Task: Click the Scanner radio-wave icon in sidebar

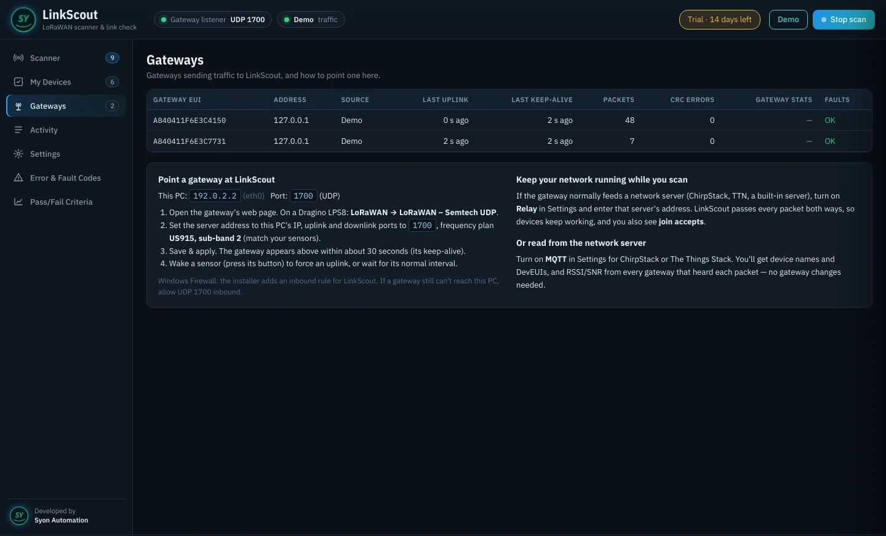Action: 18,58
